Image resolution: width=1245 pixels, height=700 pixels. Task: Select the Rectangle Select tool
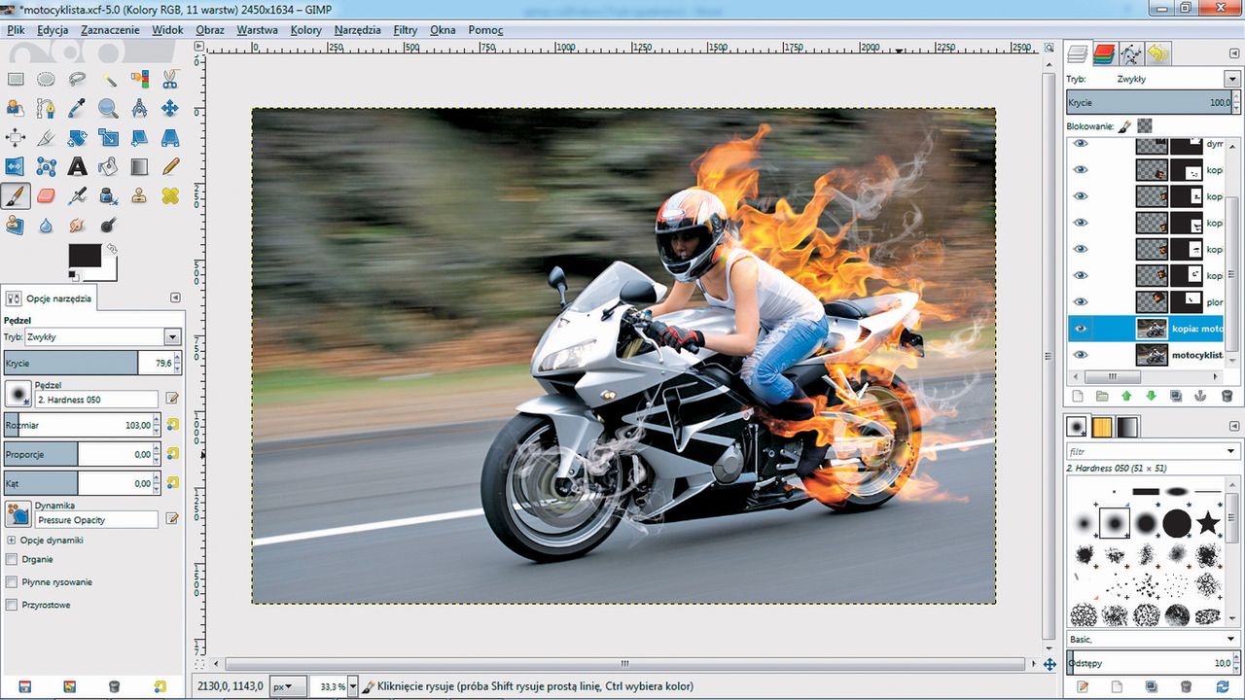click(x=16, y=80)
